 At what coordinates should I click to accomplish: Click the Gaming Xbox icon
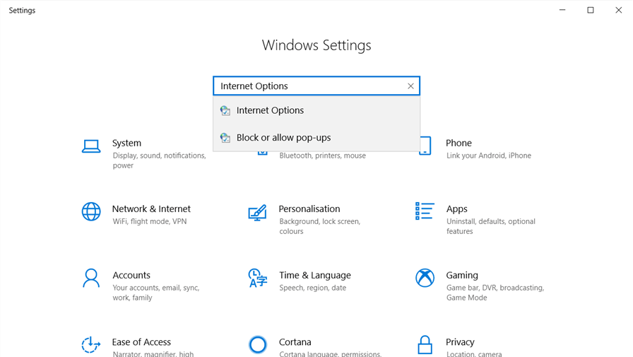(425, 278)
